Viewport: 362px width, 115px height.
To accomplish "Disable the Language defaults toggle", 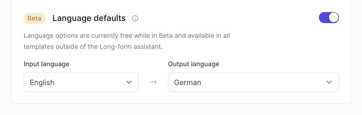I will tap(329, 18).
